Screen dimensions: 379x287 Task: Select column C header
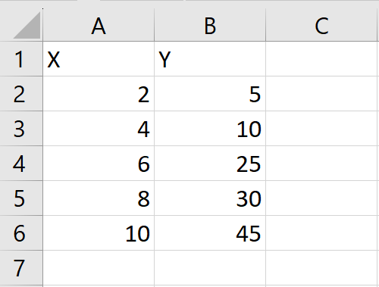[x=321, y=25]
